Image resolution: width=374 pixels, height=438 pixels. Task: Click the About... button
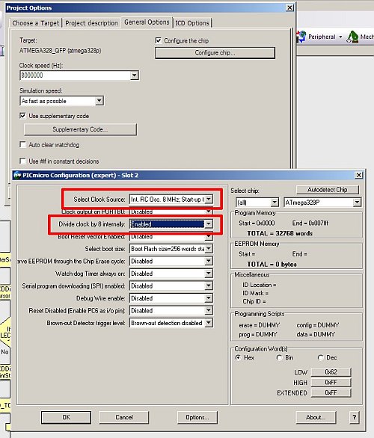[316, 417]
